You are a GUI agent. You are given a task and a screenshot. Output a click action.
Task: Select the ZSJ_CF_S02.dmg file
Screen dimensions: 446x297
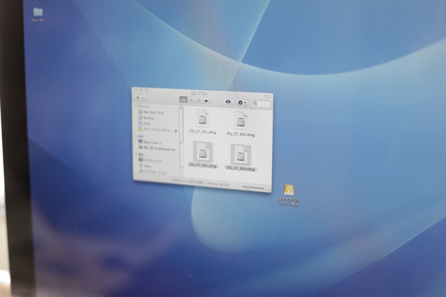[x=241, y=121]
